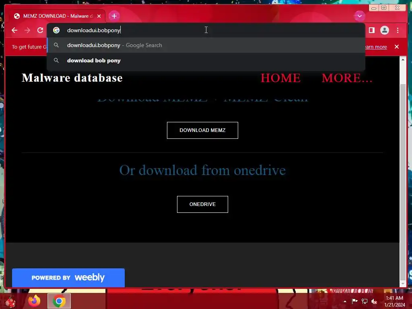Click the DOWNLOAD MEMZ button
412x309 pixels.
(202, 130)
